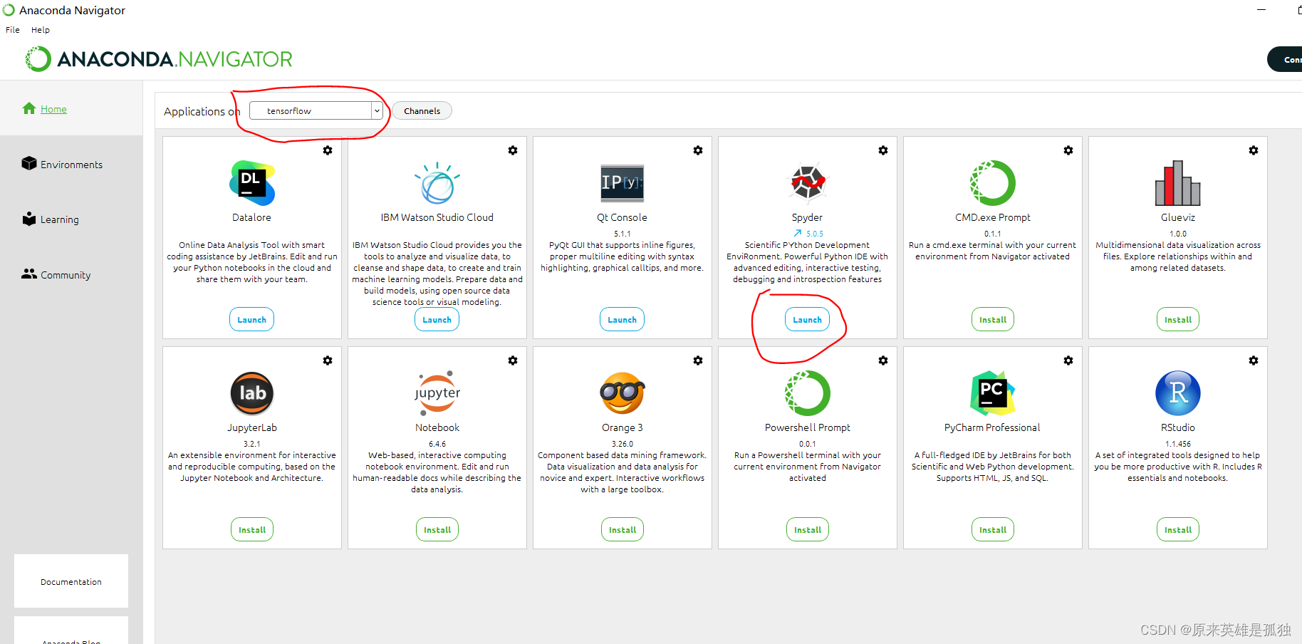1302x644 pixels.
Task: Install PyCharm Professional
Action: click(x=993, y=529)
